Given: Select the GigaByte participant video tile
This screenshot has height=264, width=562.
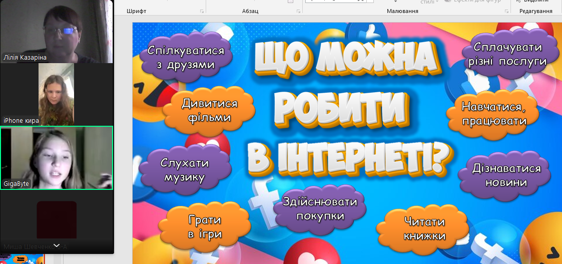Looking at the screenshot, I should [57, 158].
